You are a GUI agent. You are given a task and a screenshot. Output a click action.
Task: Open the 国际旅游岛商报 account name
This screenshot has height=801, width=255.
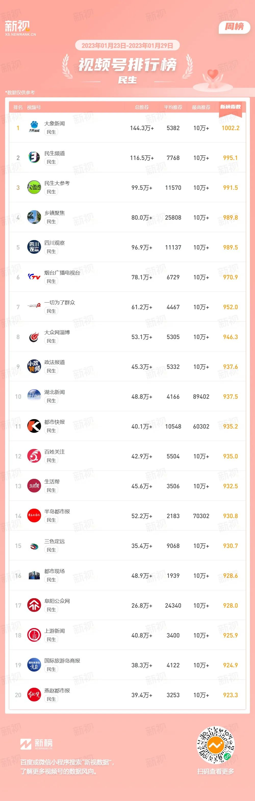(x=62, y=661)
